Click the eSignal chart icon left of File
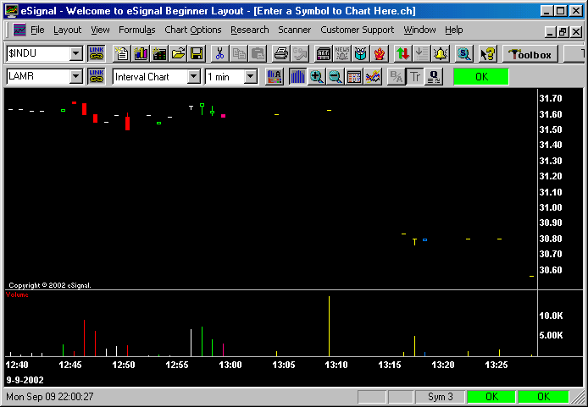This screenshot has width=588, height=407. (x=19, y=30)
